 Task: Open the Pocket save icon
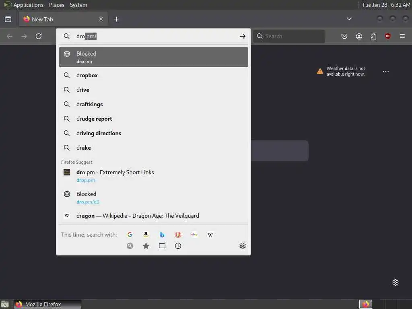[344, 36]
